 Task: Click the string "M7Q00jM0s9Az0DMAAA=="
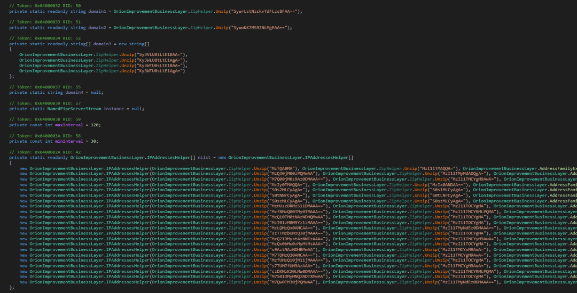297,179
